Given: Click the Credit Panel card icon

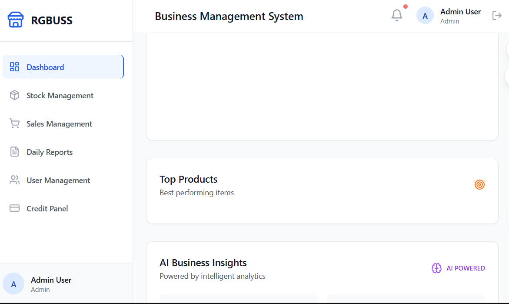Looking at the screenshot, I should click(x=15, y=208).
